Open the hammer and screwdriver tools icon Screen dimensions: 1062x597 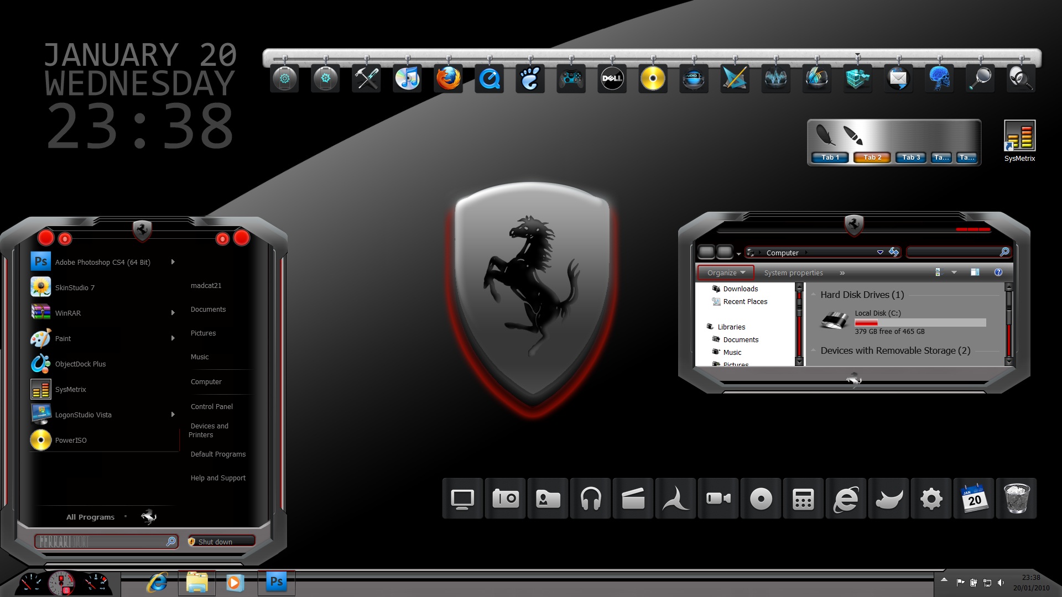pos(366,78)
